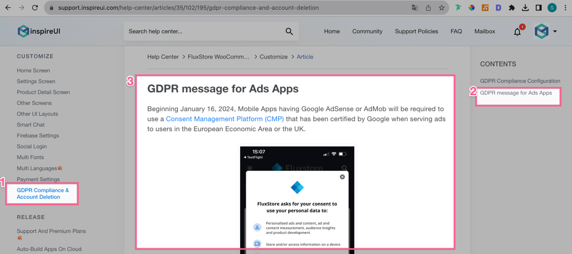The height and width of the screenshot is (254, 572).
Task: Close the consent popup in phone screenshot
Action: click(x=342, y=177)
